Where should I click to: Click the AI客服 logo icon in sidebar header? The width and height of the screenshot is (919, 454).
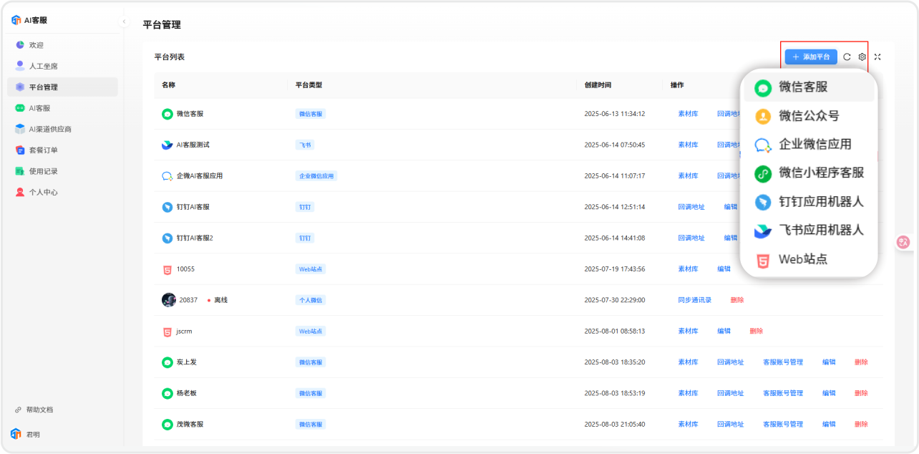tap(16, 20)
